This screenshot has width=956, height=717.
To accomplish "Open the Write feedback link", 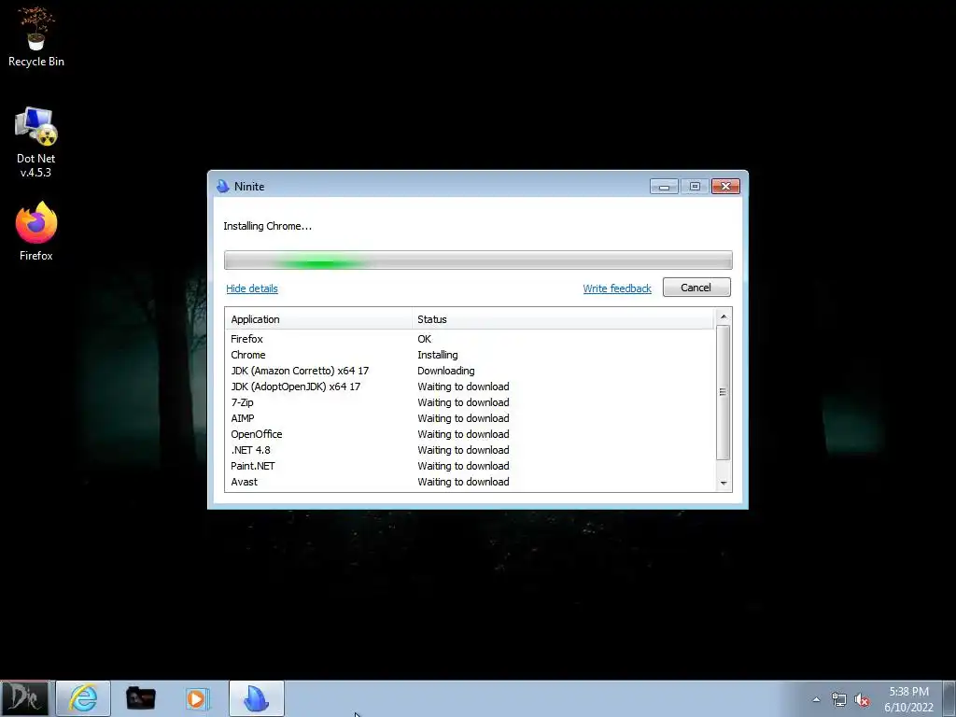I will point(617,288).
